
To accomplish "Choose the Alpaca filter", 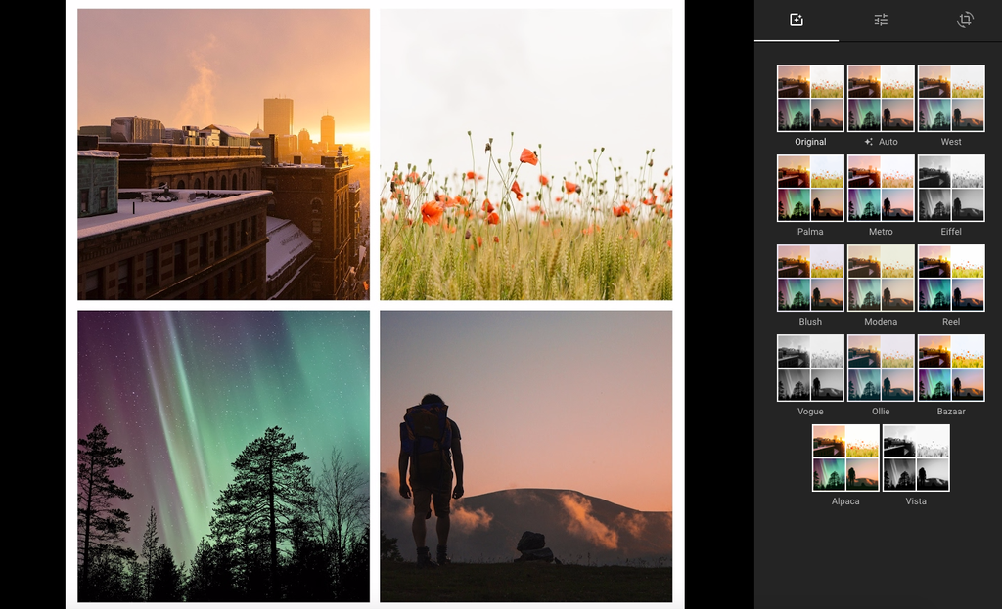I will tap(845, 457).
